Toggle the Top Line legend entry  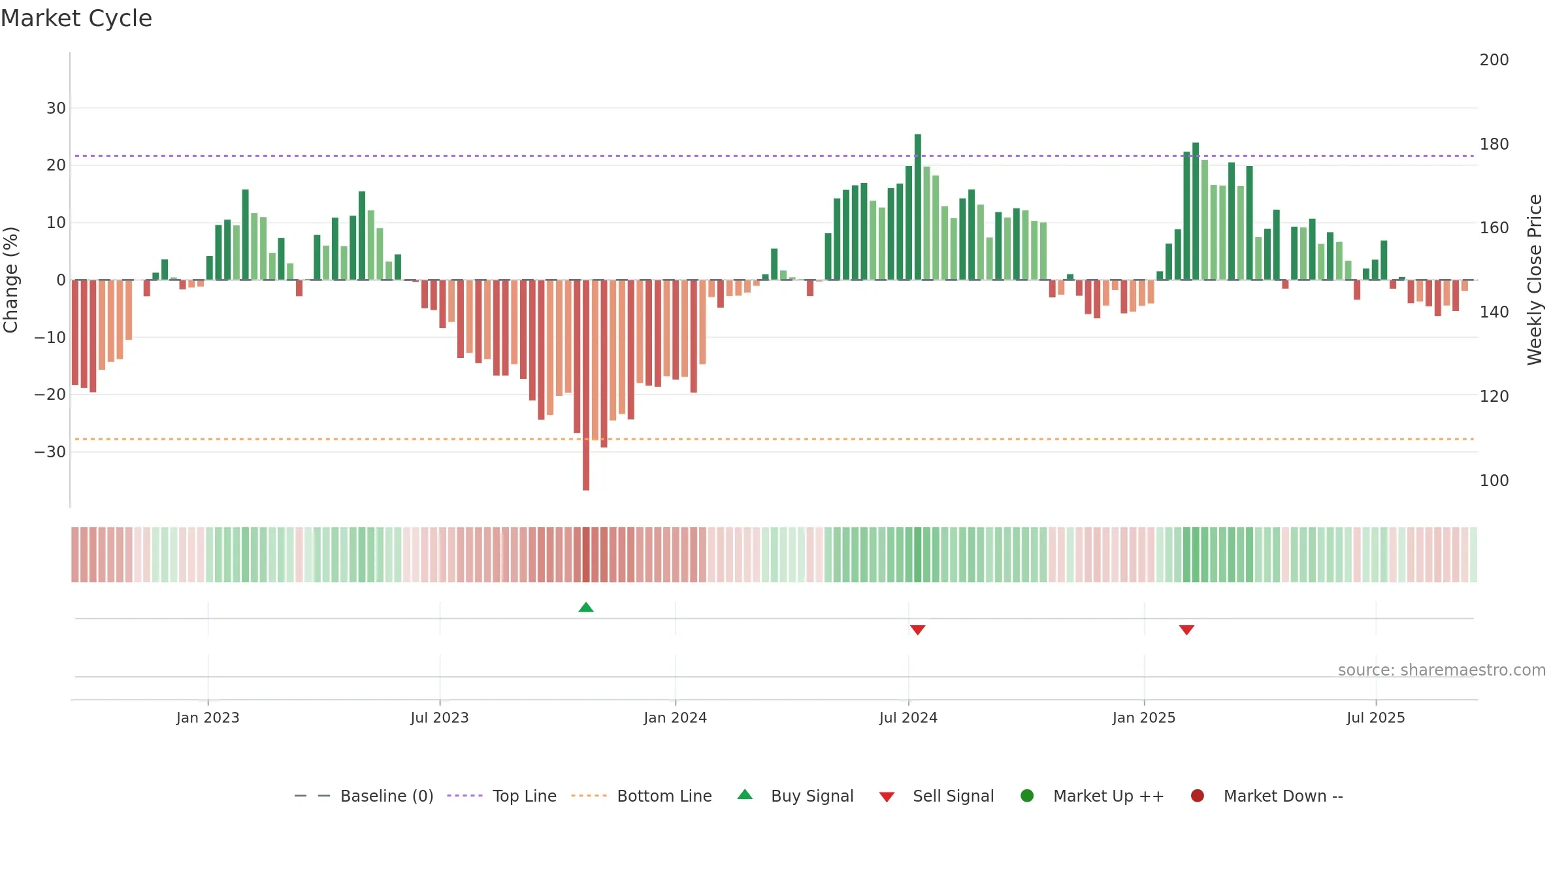(x=502, y=796)
